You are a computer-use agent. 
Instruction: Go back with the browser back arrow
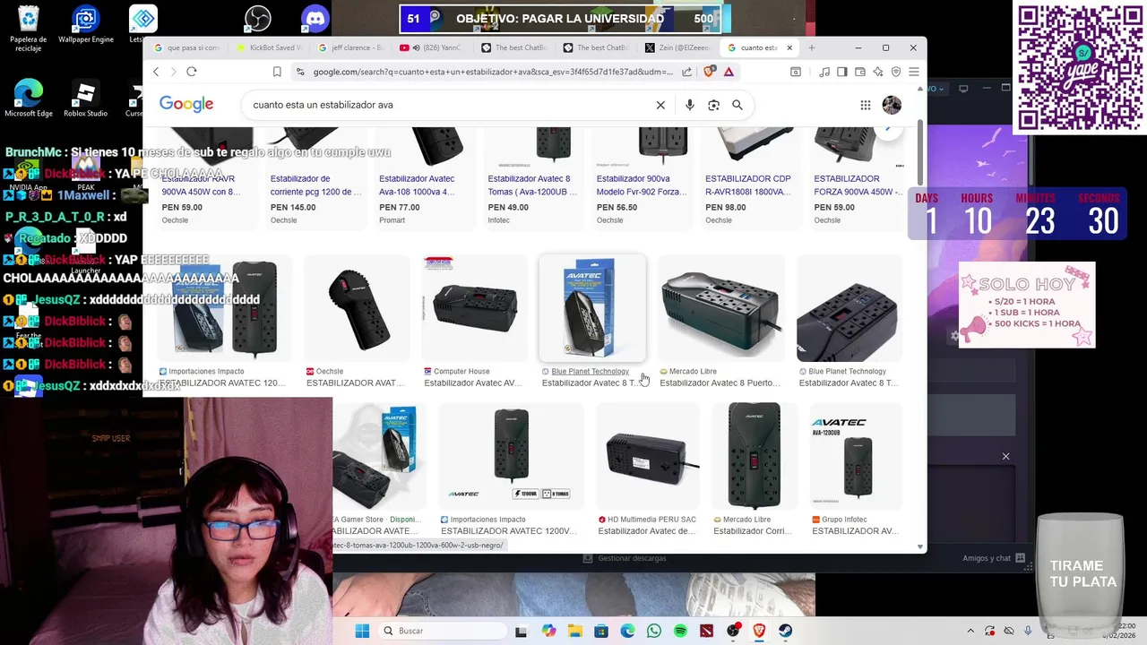(x=156, y=72)
